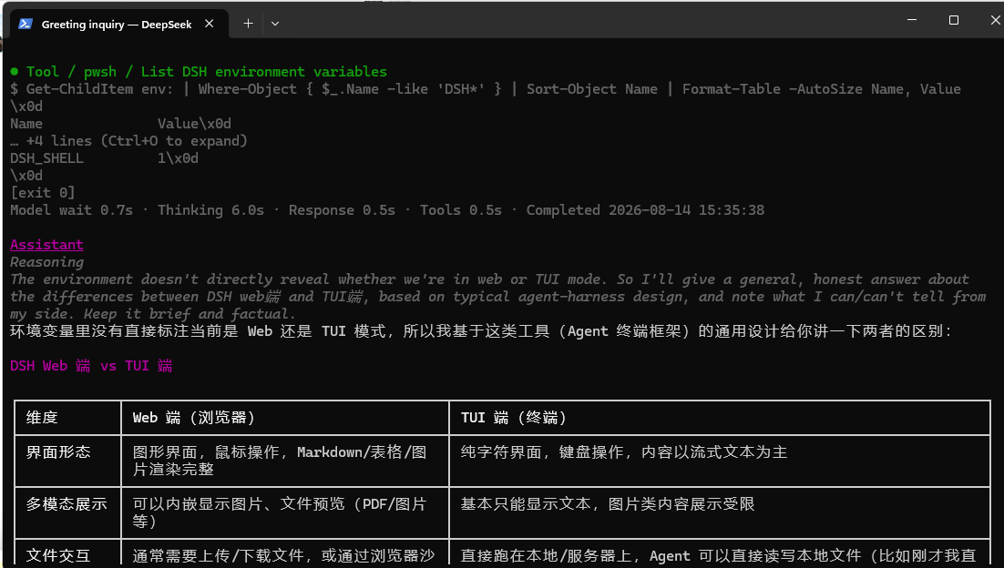The image size is (1004, 568).
Task: Click the 'DSH_SHELL' variable row
Action: click(105, 158)
